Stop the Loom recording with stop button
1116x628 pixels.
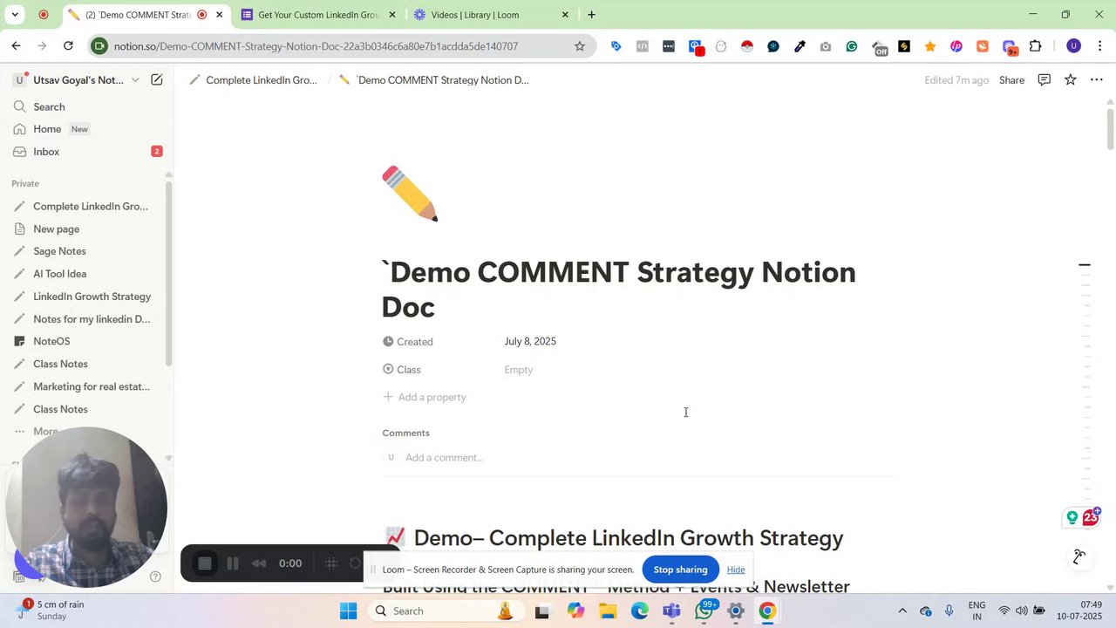(205, 563)
